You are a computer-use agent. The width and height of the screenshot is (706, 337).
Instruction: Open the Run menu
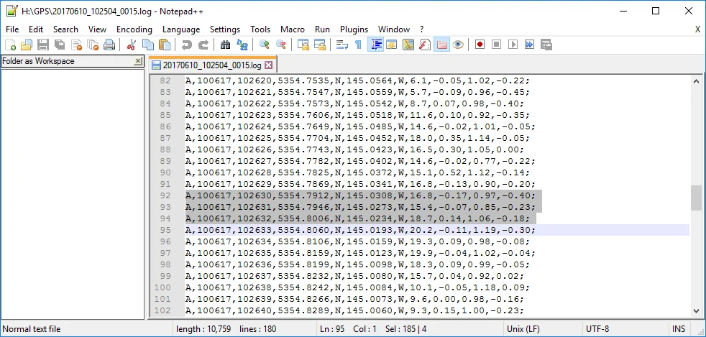322,29
